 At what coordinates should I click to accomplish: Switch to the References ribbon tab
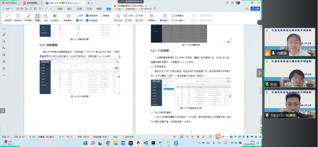coord(89,9)
